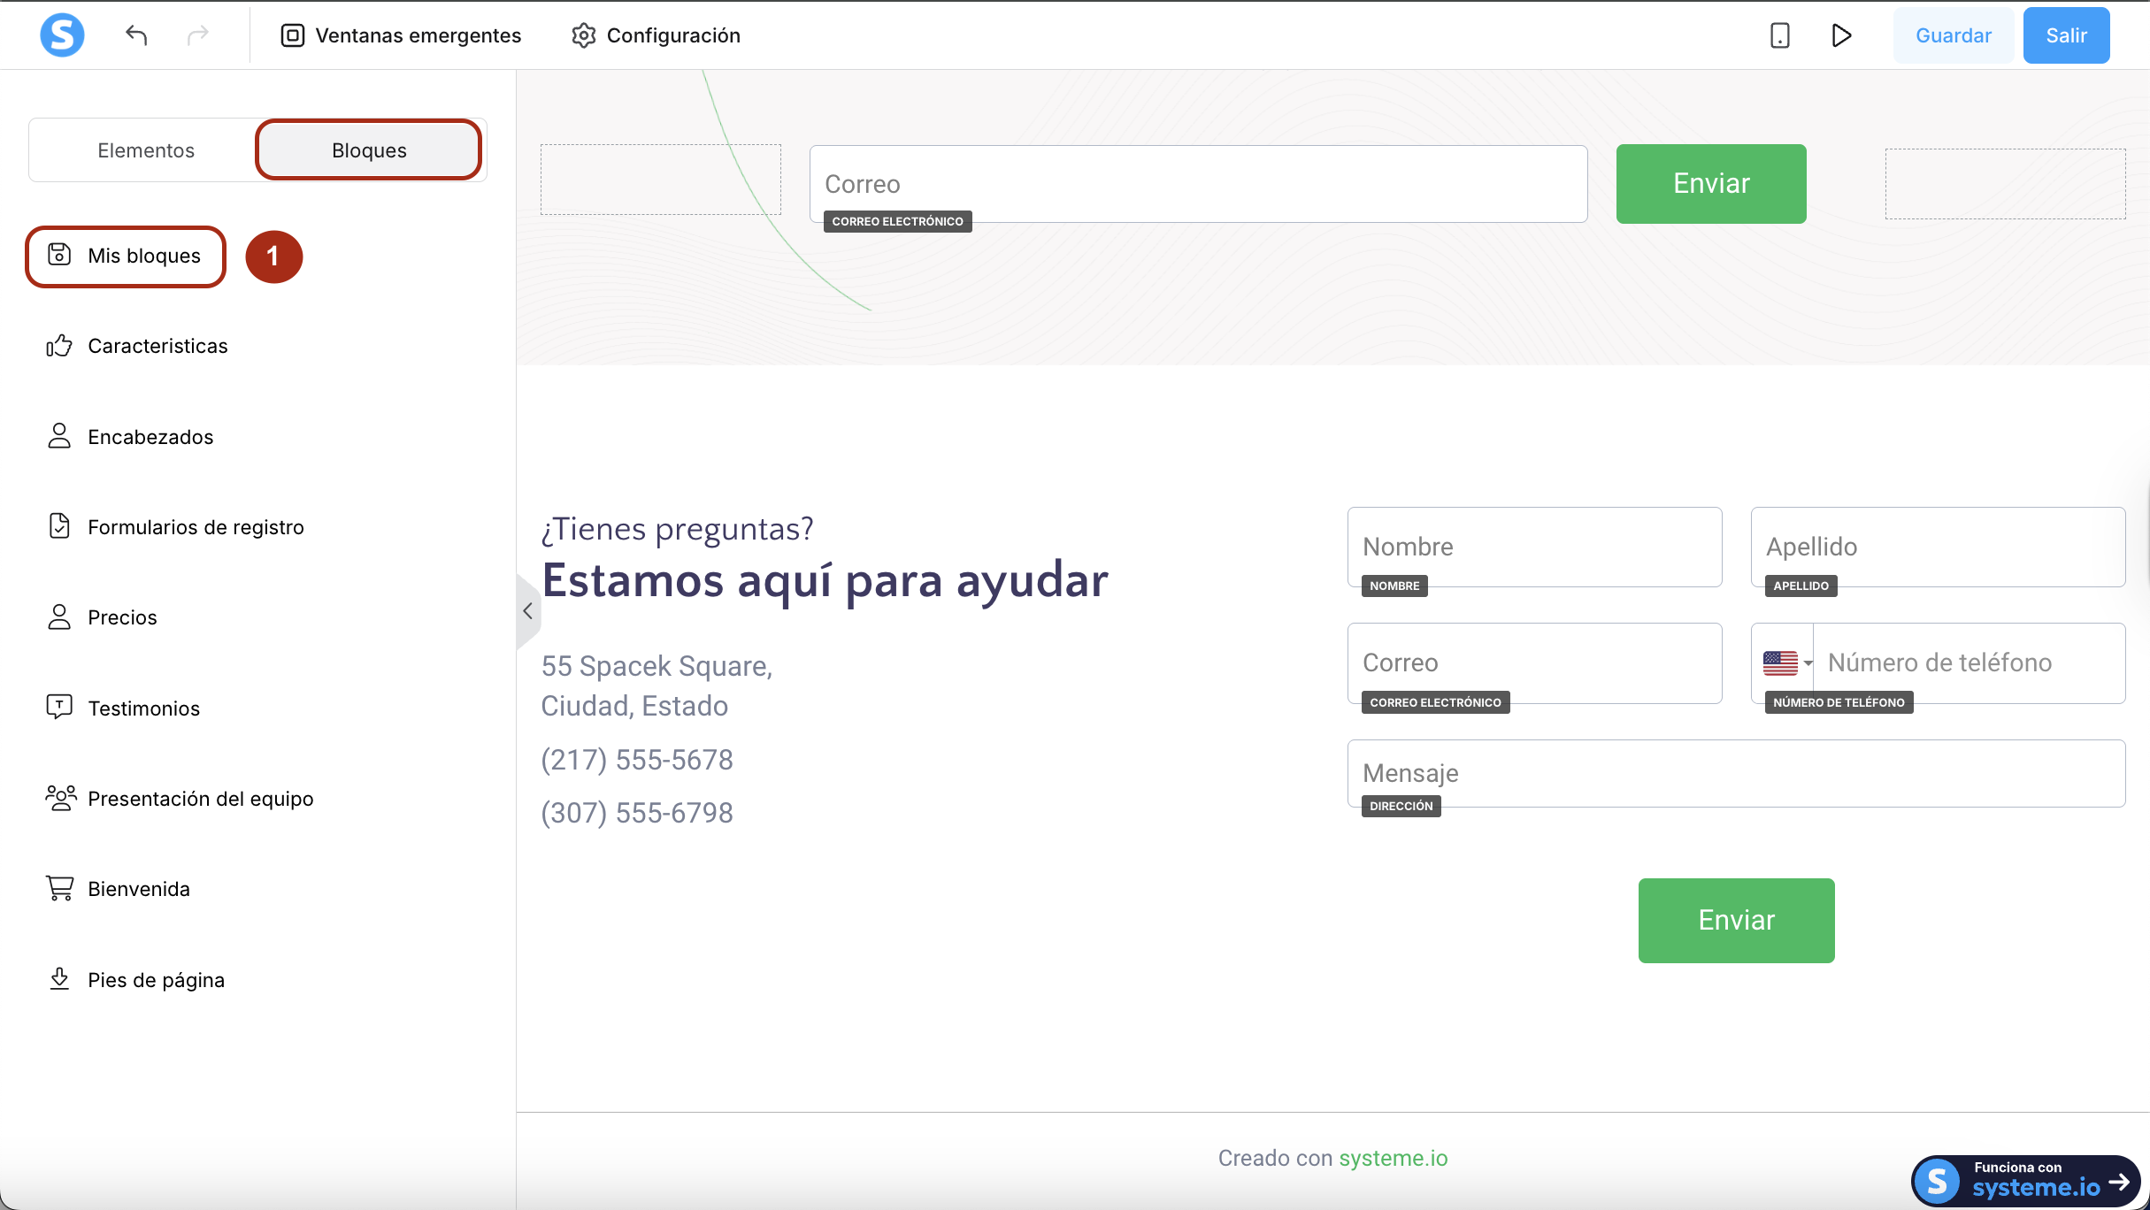2150x1210 pixels.
Task: Click the play preview icon
Action: click(1841, 35)
